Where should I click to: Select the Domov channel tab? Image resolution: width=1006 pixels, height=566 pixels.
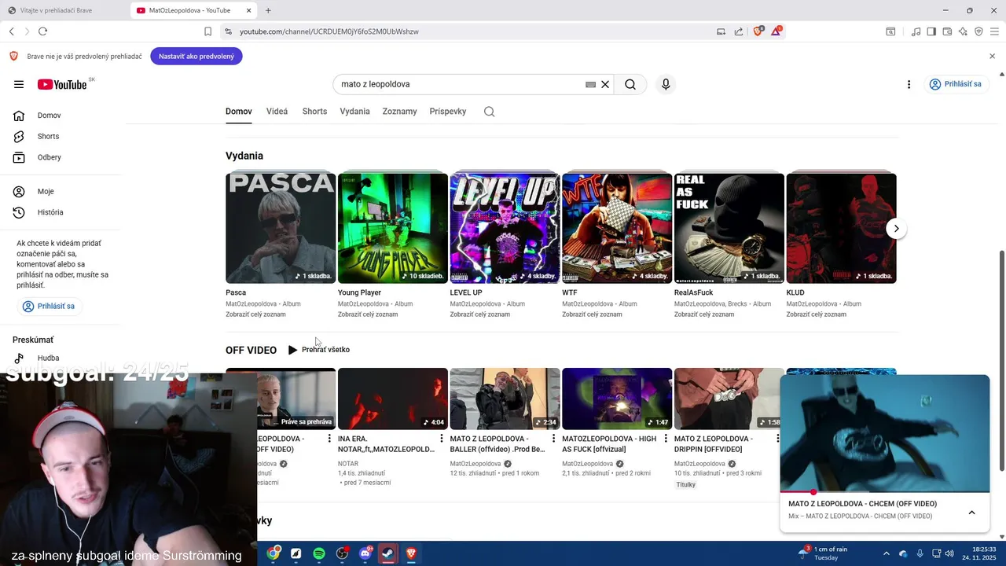pyautogui.click(x=239, y=112)
